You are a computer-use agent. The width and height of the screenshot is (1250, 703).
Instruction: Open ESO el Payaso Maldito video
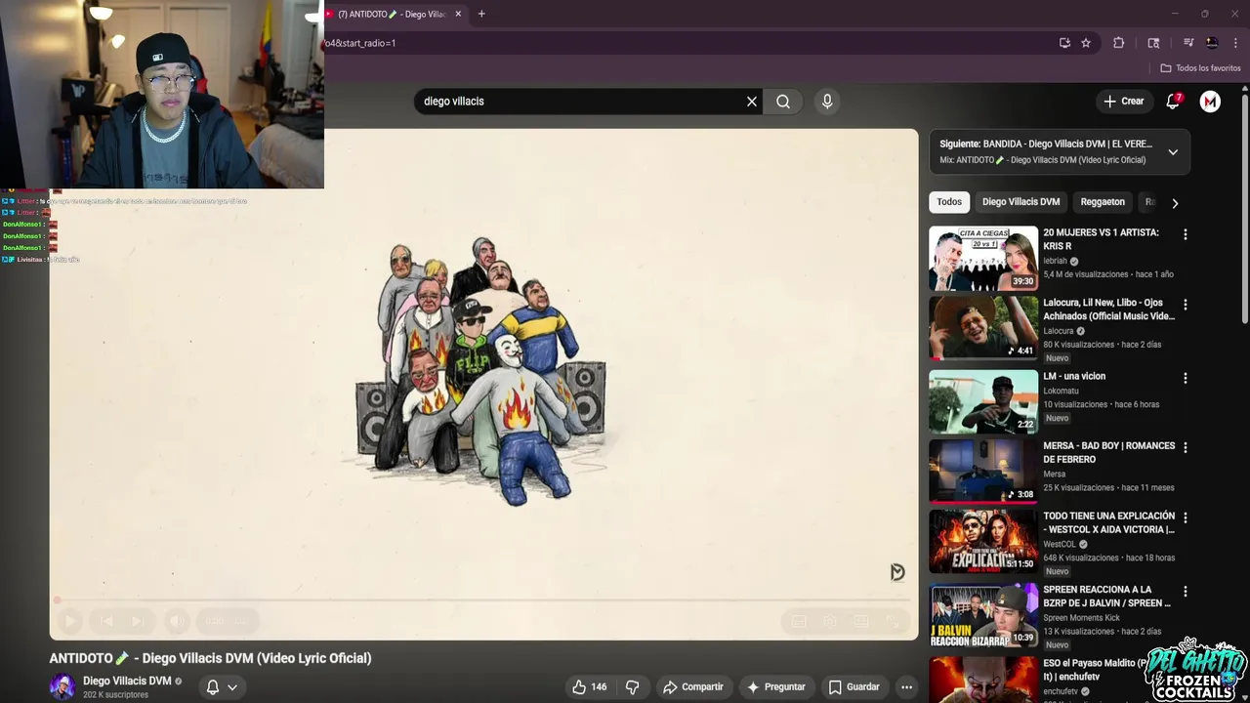click(983, 680)
